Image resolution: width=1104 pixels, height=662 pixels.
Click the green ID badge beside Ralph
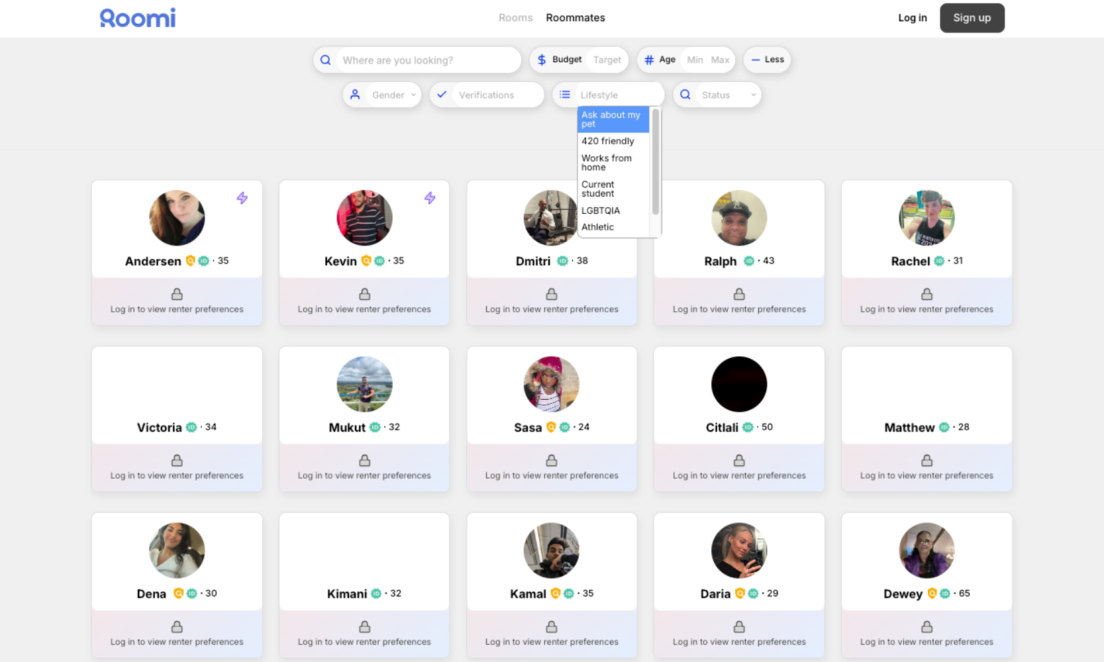pyautogui.click(x=748, y=261)
